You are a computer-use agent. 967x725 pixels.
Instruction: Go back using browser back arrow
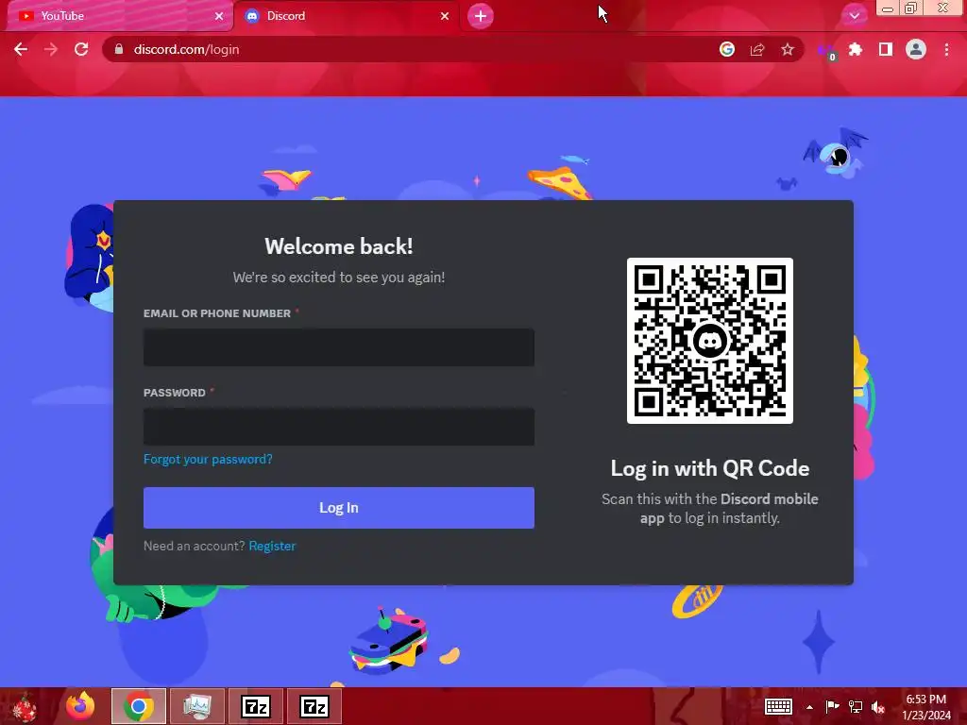coord(21,49)
